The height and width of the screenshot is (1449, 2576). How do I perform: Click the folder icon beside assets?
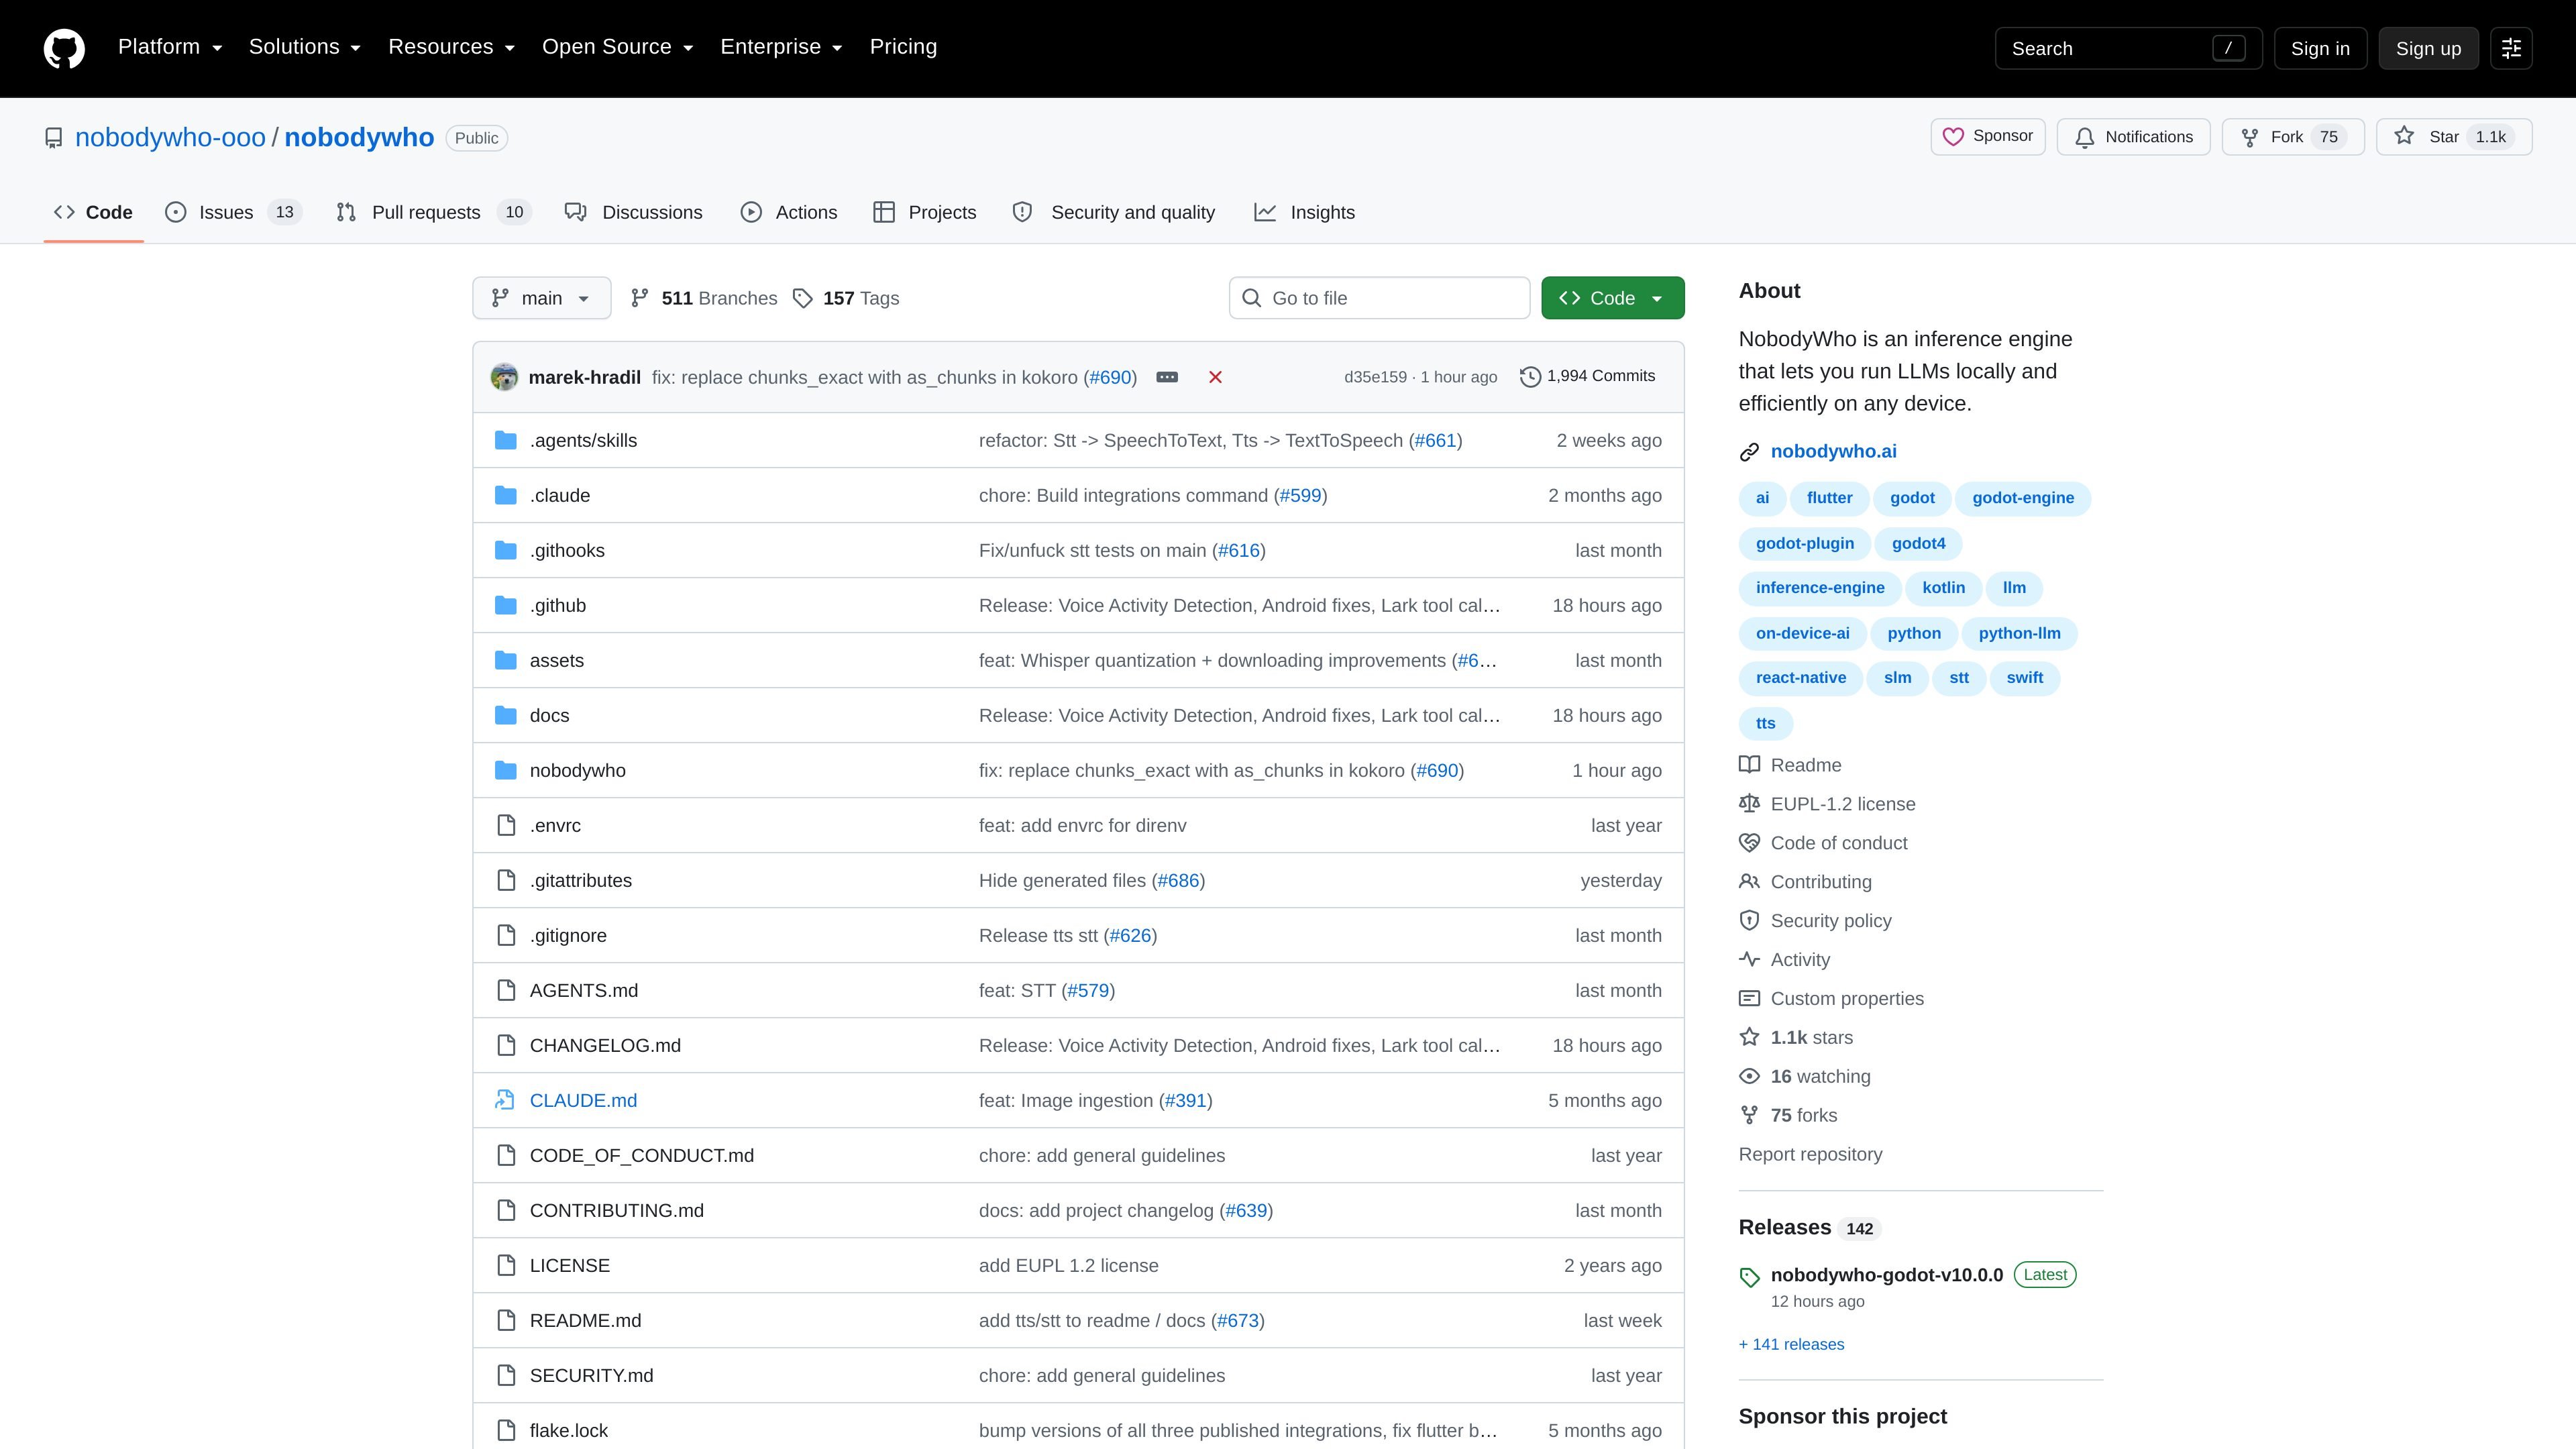pyautogui.click(x=506, y=660)
